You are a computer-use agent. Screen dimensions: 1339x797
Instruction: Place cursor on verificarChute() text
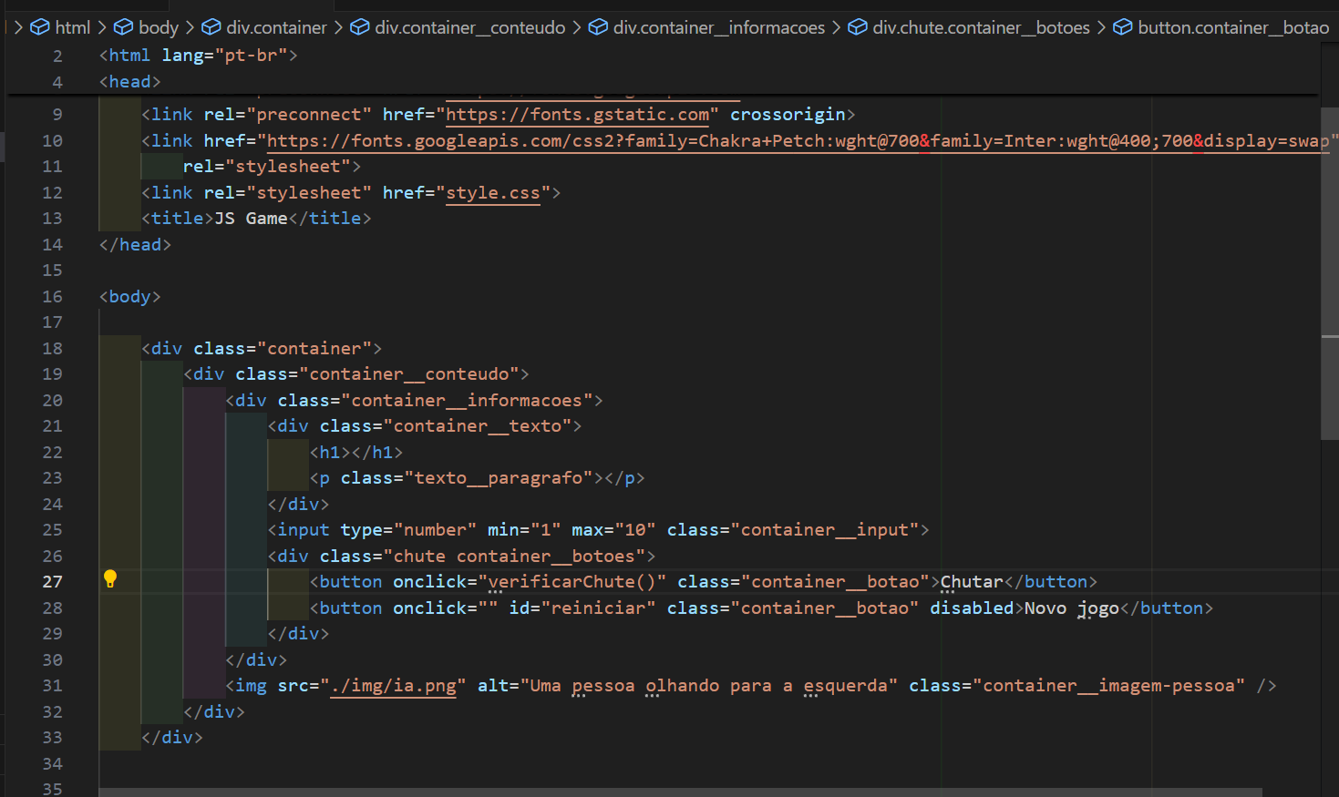coord(572,582)
